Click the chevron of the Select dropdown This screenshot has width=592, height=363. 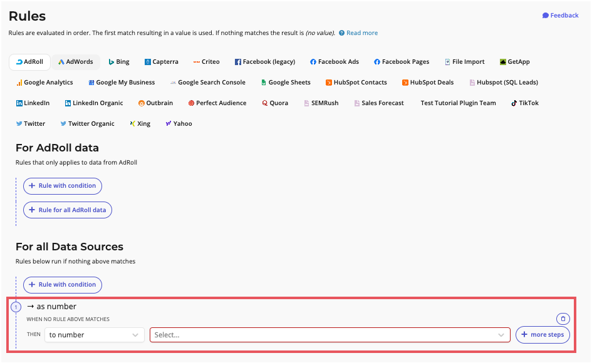[501, 335]
